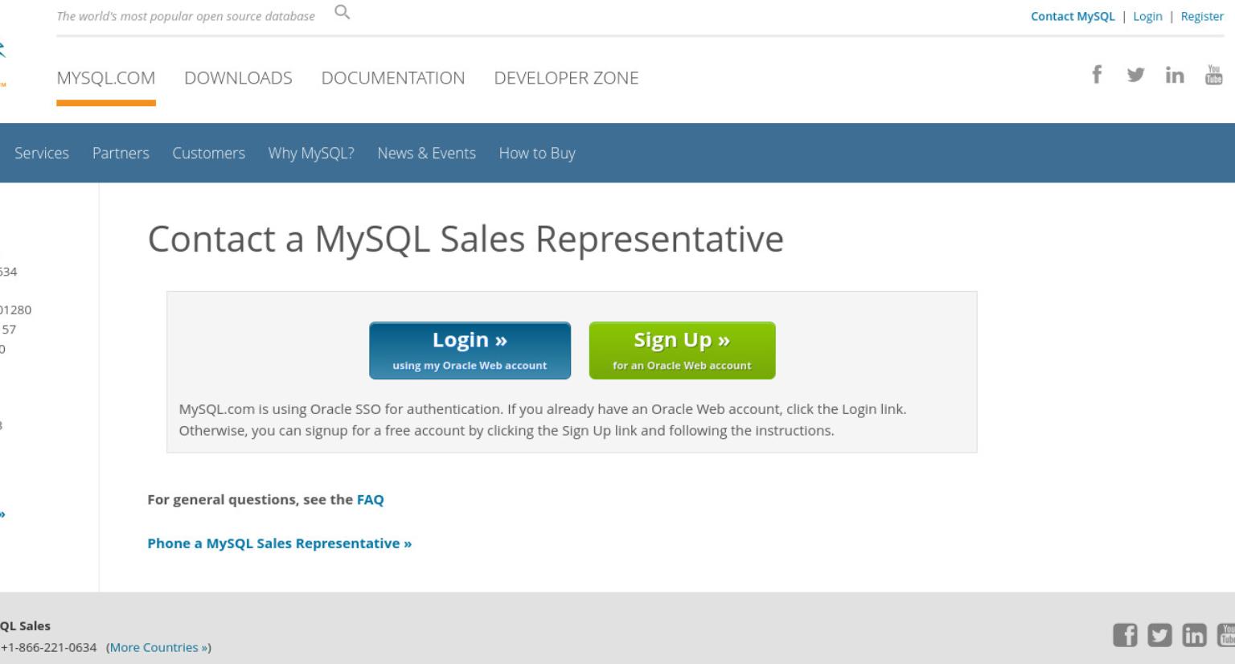Click the search magnifier icon
Viewport: 1235px width, 664px height.
tap(343, 12)
